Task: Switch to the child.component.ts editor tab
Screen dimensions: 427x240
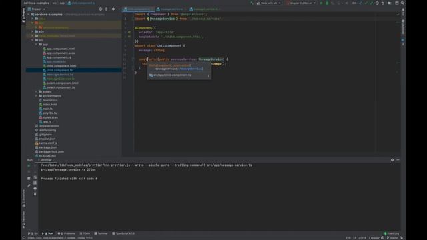Action: [x=138, y=9]
